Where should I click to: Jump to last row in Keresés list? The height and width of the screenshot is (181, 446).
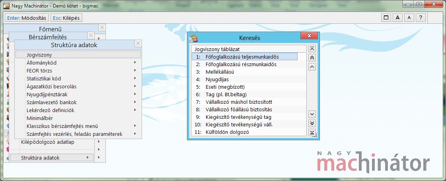(x=312, y=132)
